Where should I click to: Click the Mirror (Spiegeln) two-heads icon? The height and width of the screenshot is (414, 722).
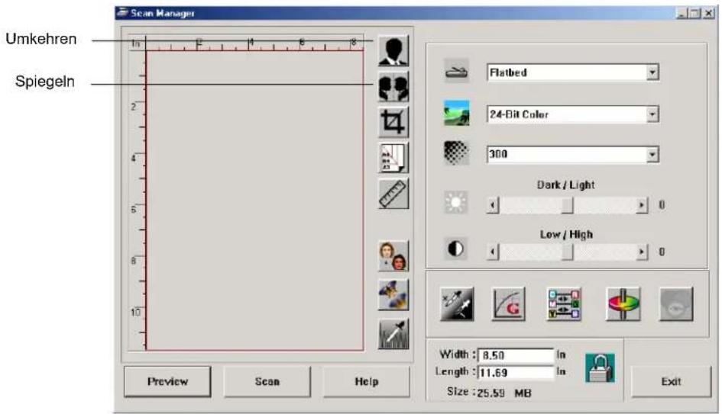coord(393,87)
